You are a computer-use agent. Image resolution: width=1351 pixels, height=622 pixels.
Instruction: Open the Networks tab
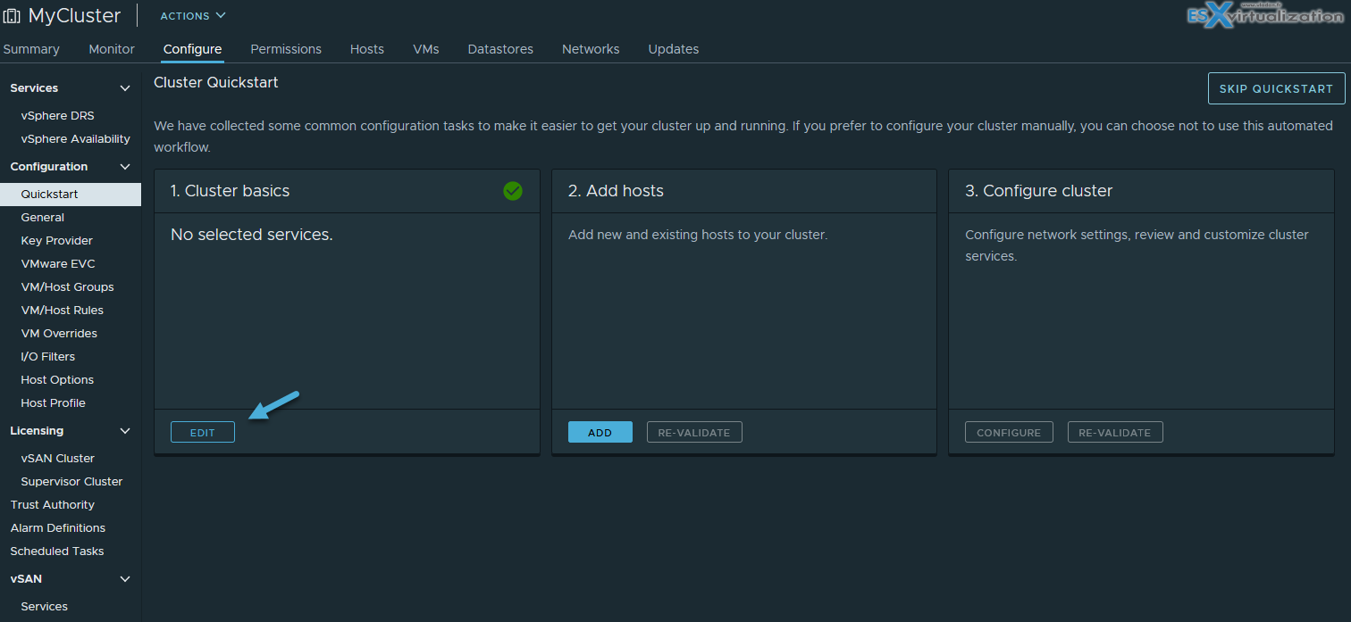pyautogui.click(x=591, y=49)
